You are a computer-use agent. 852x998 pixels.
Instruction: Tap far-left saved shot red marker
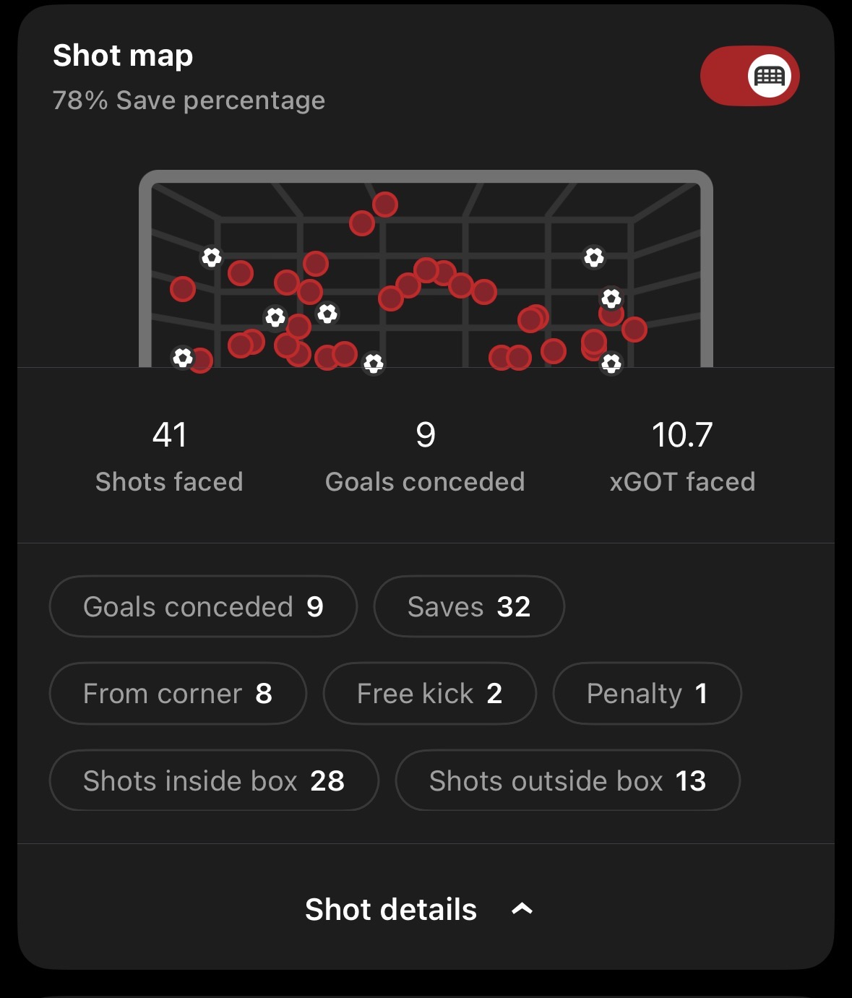pyautogui.click(x=183, y=290)
